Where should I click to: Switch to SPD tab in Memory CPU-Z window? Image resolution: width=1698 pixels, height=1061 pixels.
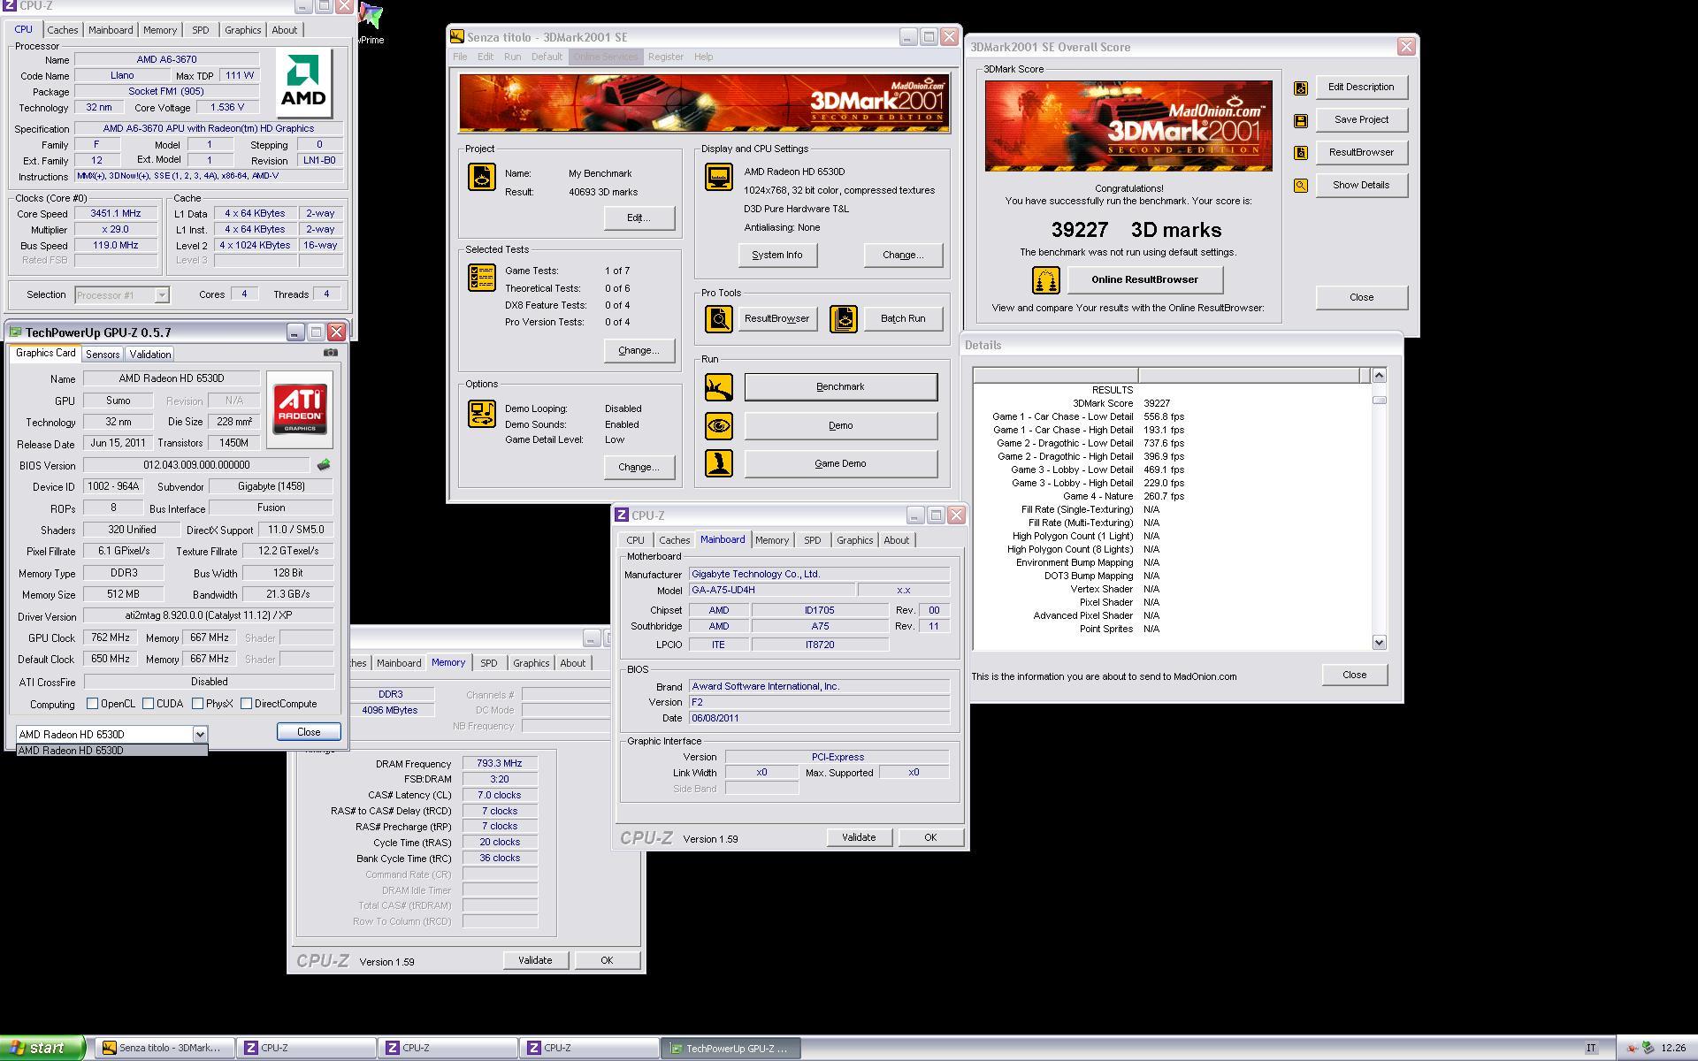pos(488,663)
